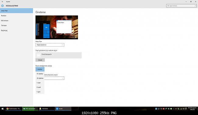
Task: Click the taskbar clock and date
Action: tap(192, 109)
